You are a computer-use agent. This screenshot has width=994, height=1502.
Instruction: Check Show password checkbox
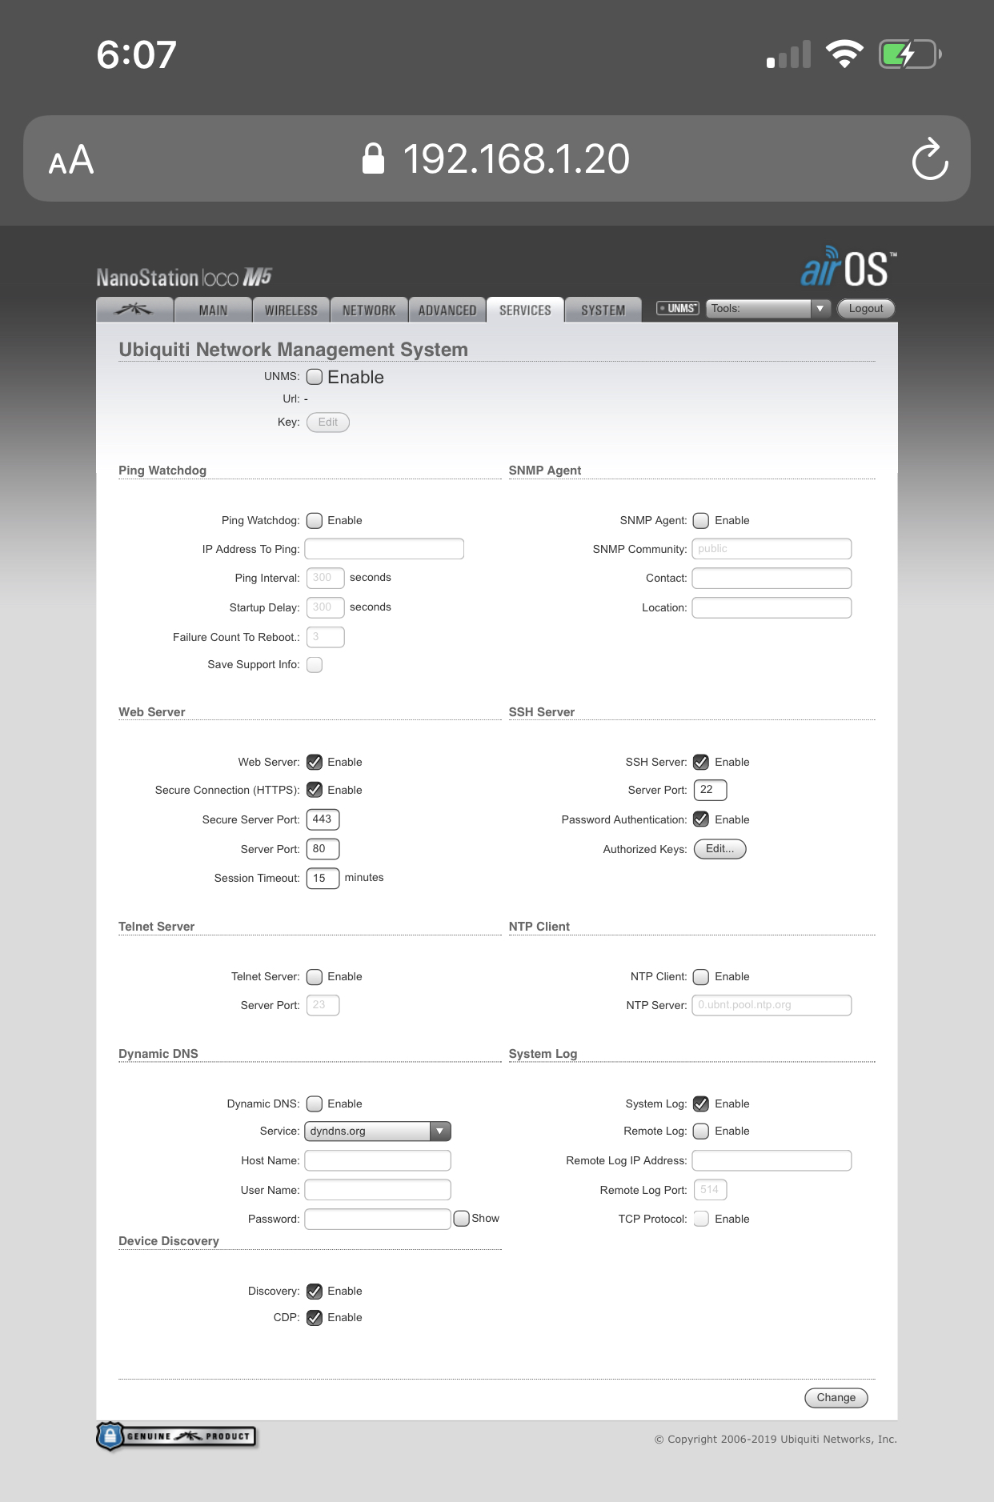(461, 1218)
